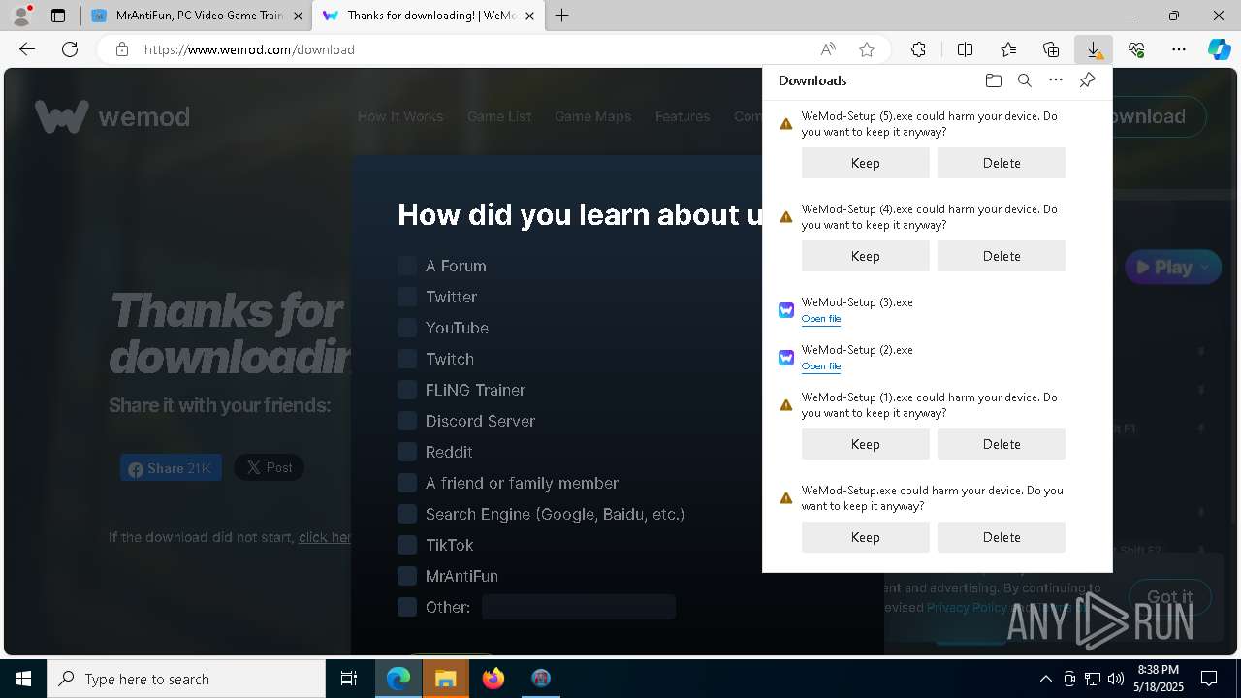View site information lock icon
The image size is (1241, 698).
click(122, 49)
